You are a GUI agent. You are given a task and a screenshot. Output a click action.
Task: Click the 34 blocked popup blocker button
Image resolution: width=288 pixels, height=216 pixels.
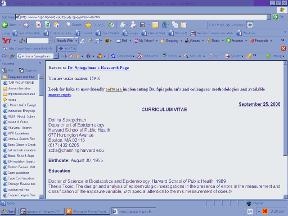(148, 56)
